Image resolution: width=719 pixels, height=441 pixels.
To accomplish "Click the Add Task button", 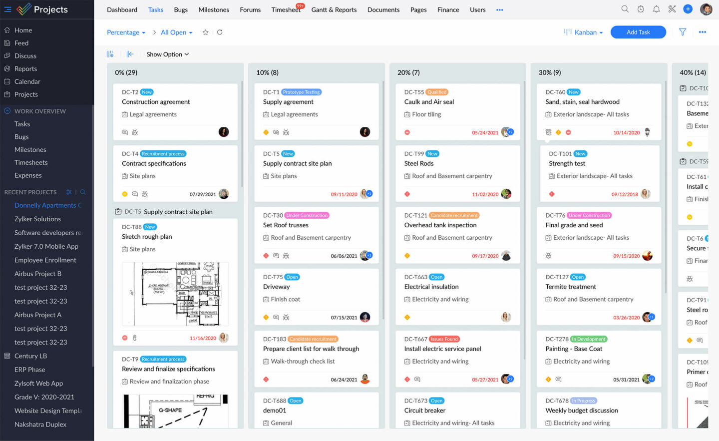I will click(638, 32).
